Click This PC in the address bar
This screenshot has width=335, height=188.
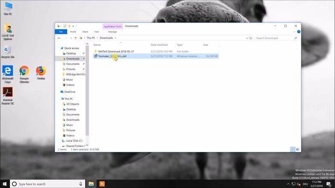pyautogui.click(x=91, y=38)
